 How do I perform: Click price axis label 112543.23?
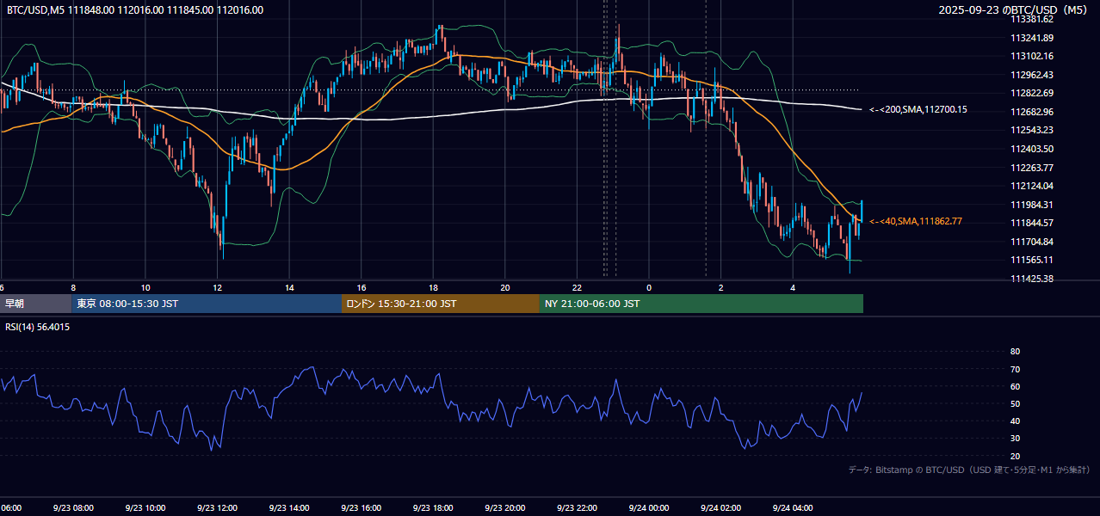point(1031,130)
